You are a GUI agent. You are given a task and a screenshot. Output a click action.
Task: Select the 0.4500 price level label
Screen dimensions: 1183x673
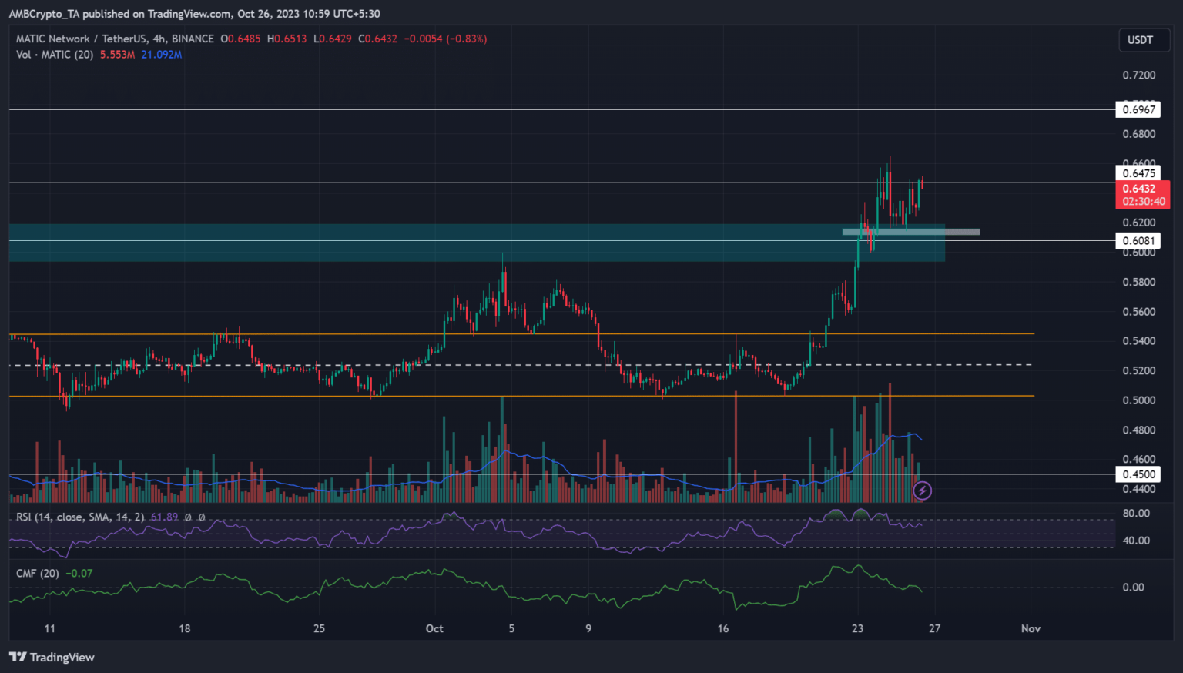[x=1138, y=474]
